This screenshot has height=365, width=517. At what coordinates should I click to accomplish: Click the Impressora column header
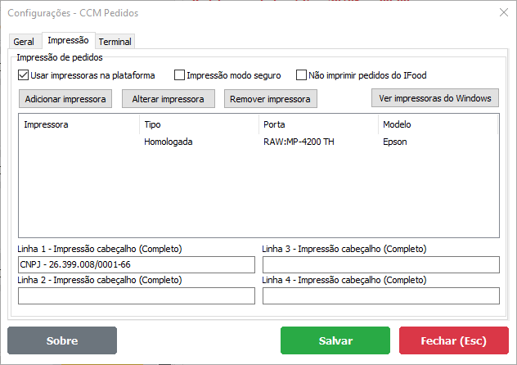(x=46, y=124)
